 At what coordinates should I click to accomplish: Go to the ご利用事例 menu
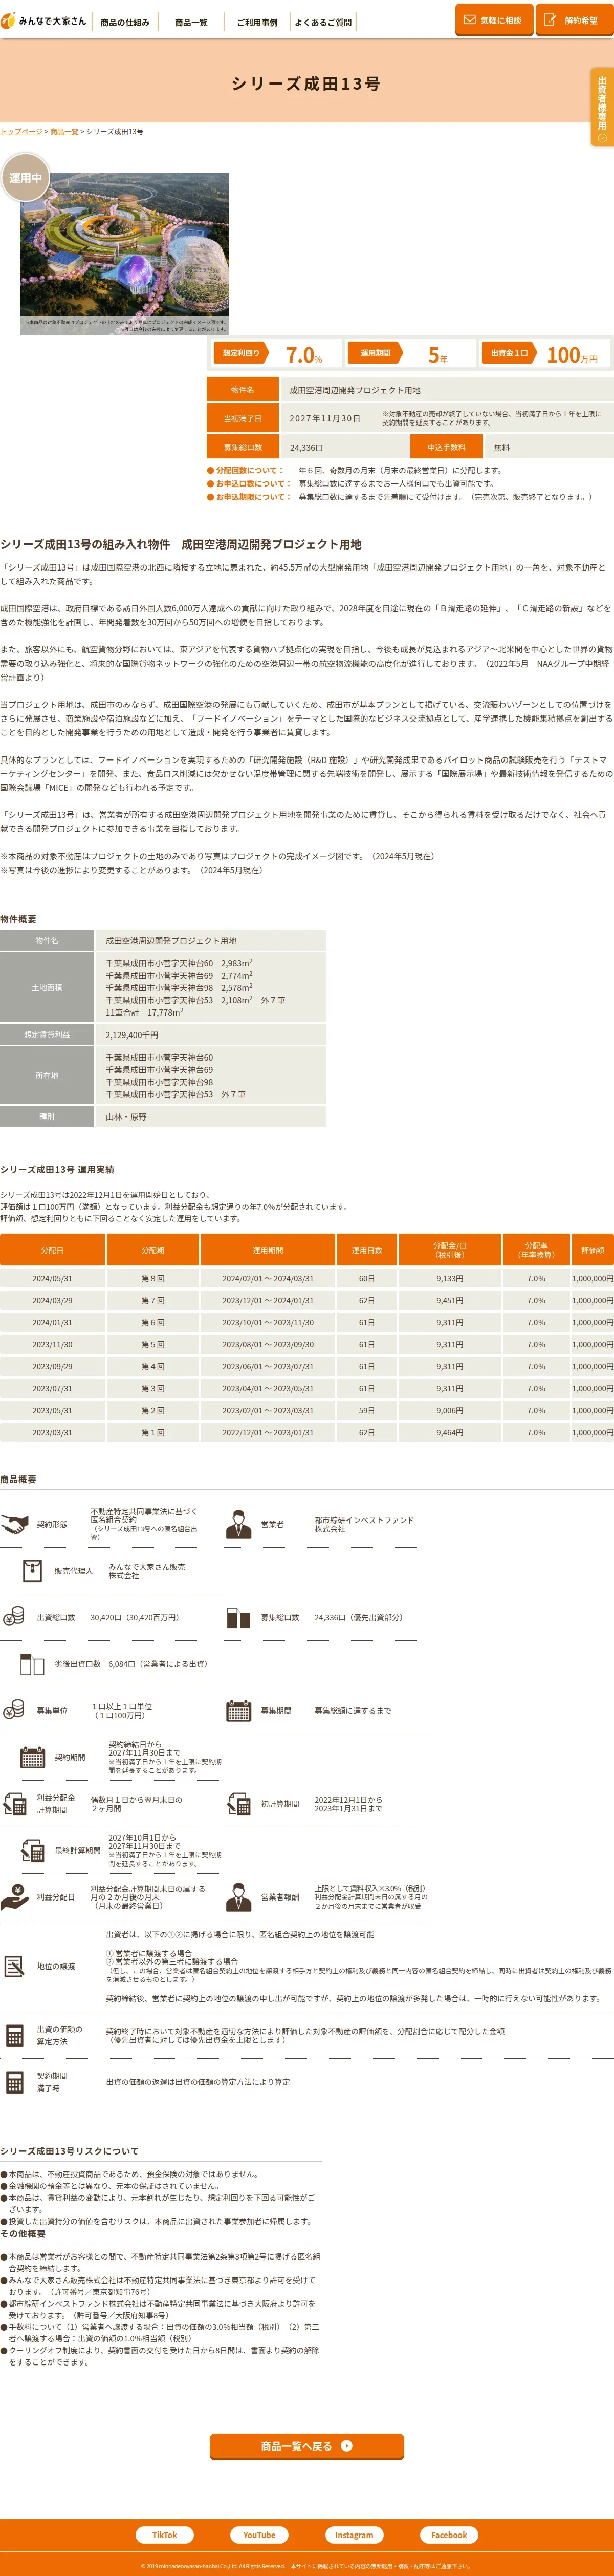[256, 22]
